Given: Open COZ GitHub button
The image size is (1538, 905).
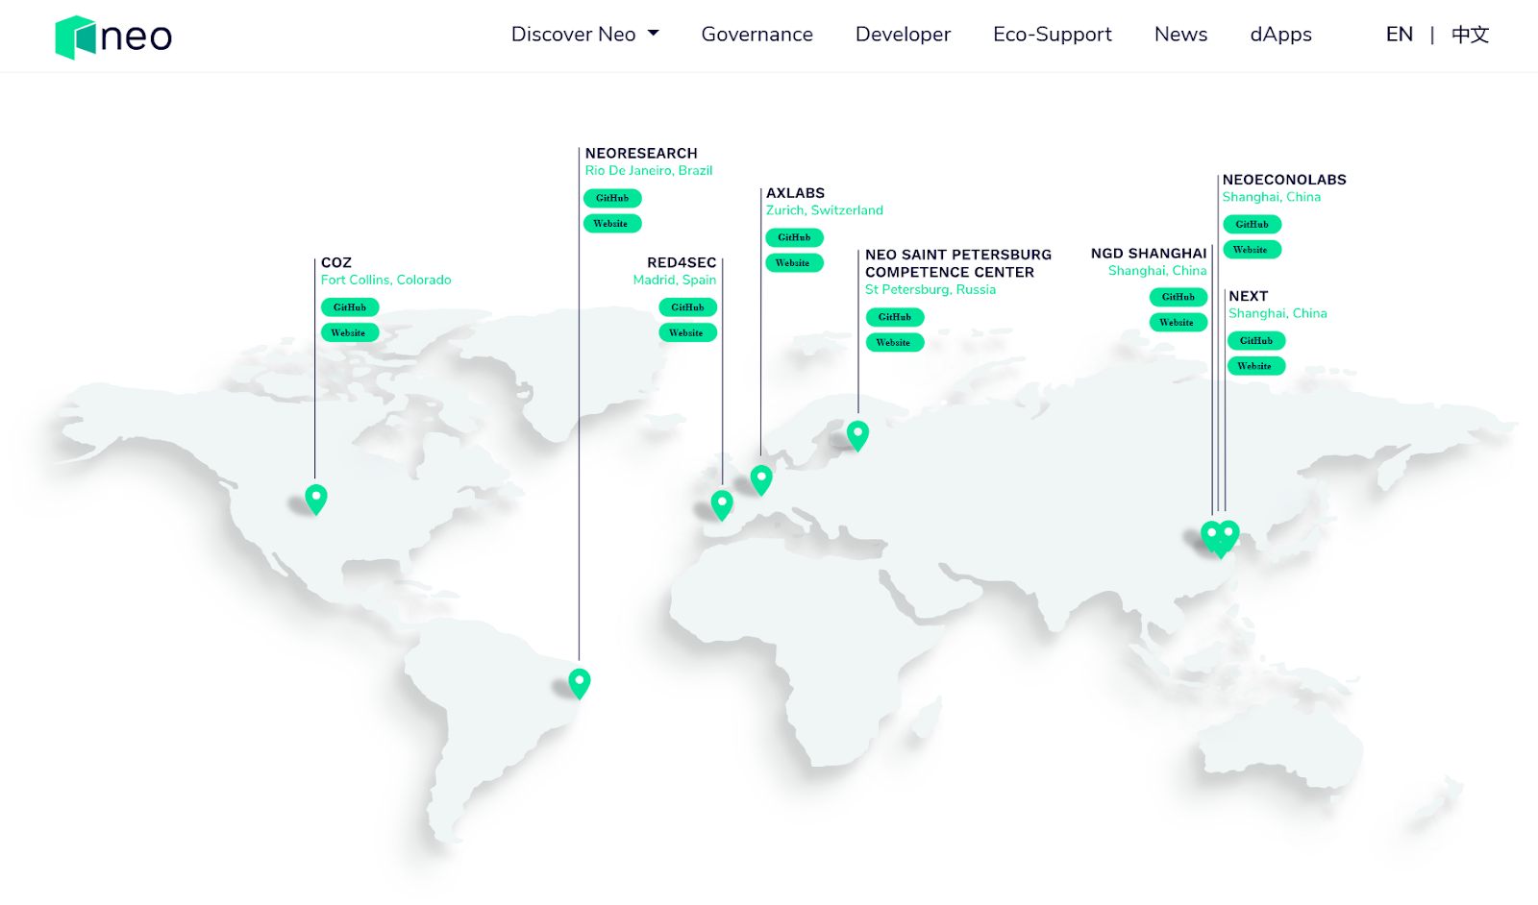Looking at the screenshot, I should coord(350,307).
